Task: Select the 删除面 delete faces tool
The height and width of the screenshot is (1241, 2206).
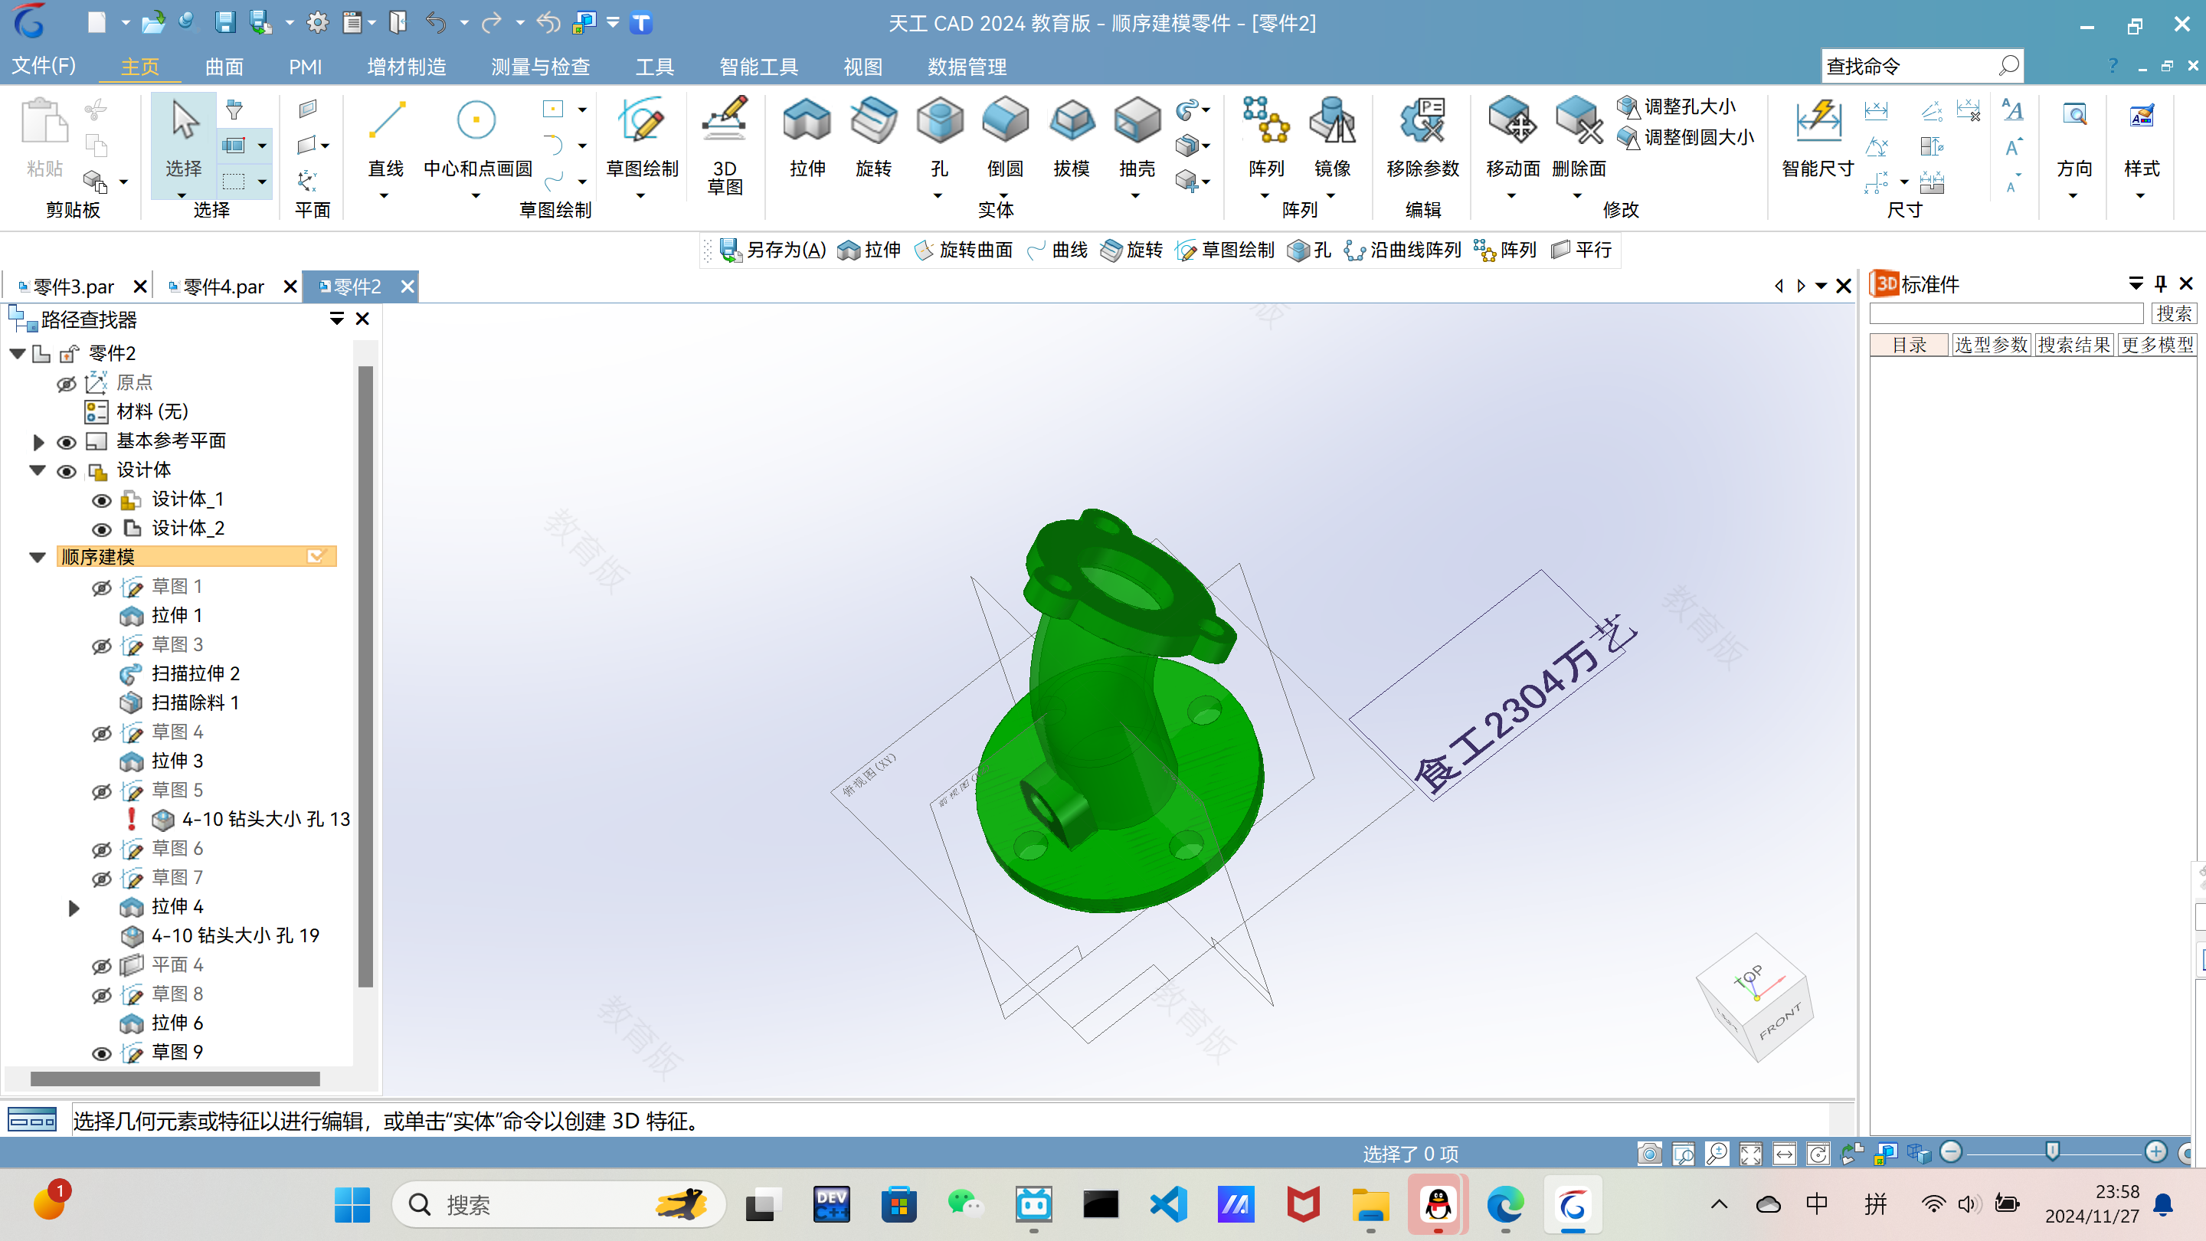Action: click(1578, 137)
